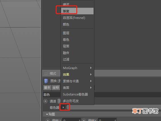
Task: Open the 素描与卡通 submenu
Action: (77, 81)
